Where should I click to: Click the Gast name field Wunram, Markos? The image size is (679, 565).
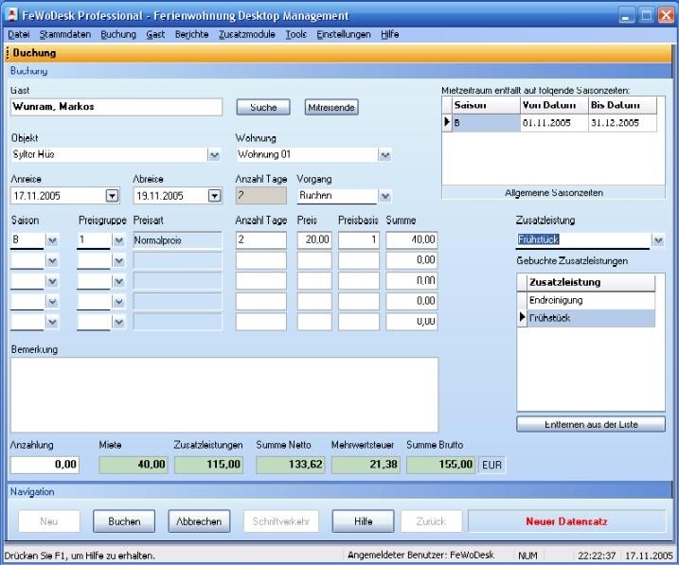pos(116,107)
